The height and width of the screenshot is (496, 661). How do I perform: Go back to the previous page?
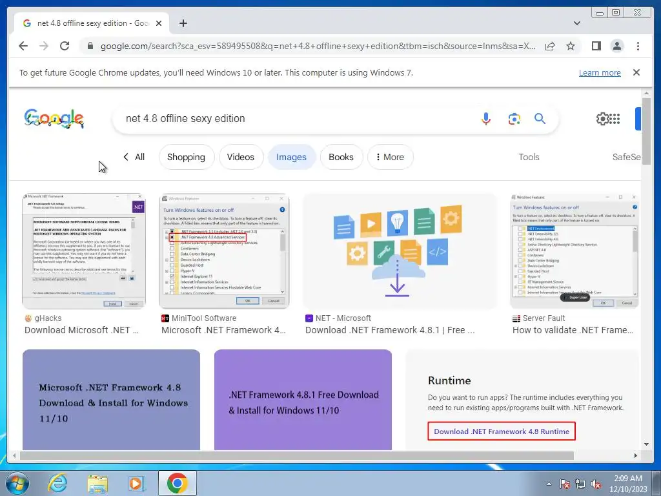point(23,46)
